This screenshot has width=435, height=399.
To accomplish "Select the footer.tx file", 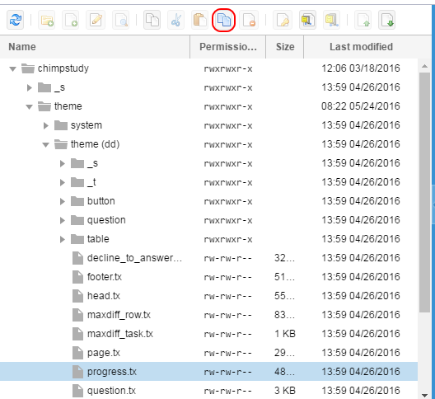I will (x=208, y=277).
